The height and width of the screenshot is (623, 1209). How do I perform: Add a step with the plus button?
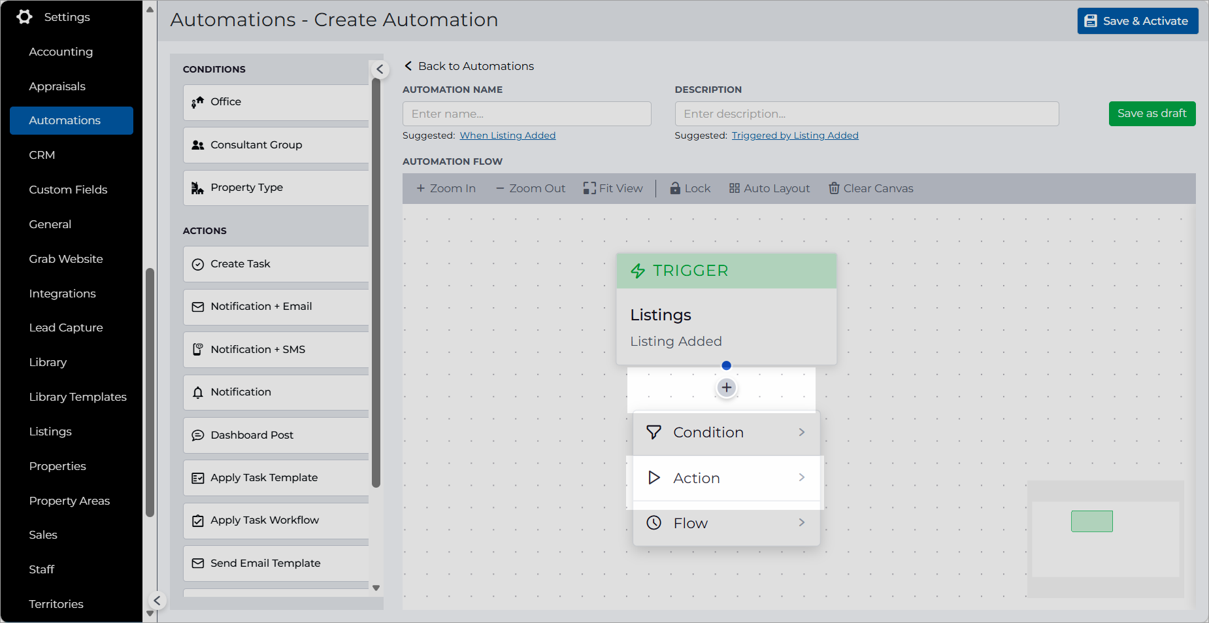click(727, 388)
